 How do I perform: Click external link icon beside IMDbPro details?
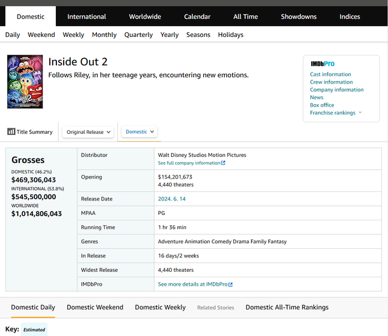pyautogui.click(x=230, y=285)
